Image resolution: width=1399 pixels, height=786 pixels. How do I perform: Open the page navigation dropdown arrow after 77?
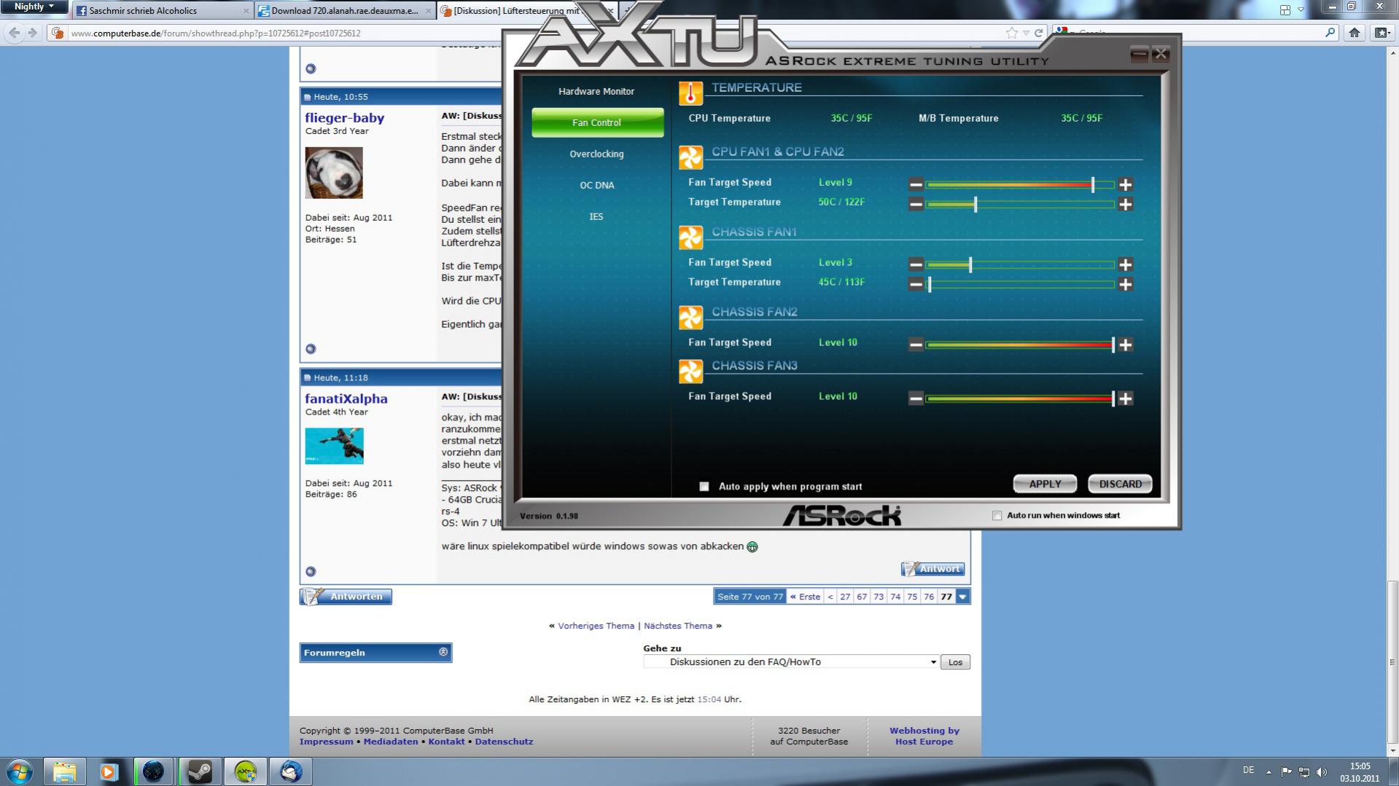click(963, 597)
